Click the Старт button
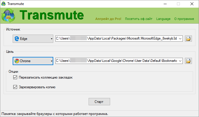 tap(99, 101)
